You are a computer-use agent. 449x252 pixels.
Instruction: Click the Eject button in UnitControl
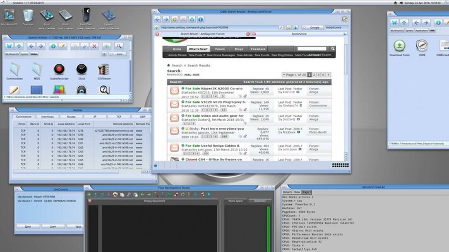pos(28,227)
